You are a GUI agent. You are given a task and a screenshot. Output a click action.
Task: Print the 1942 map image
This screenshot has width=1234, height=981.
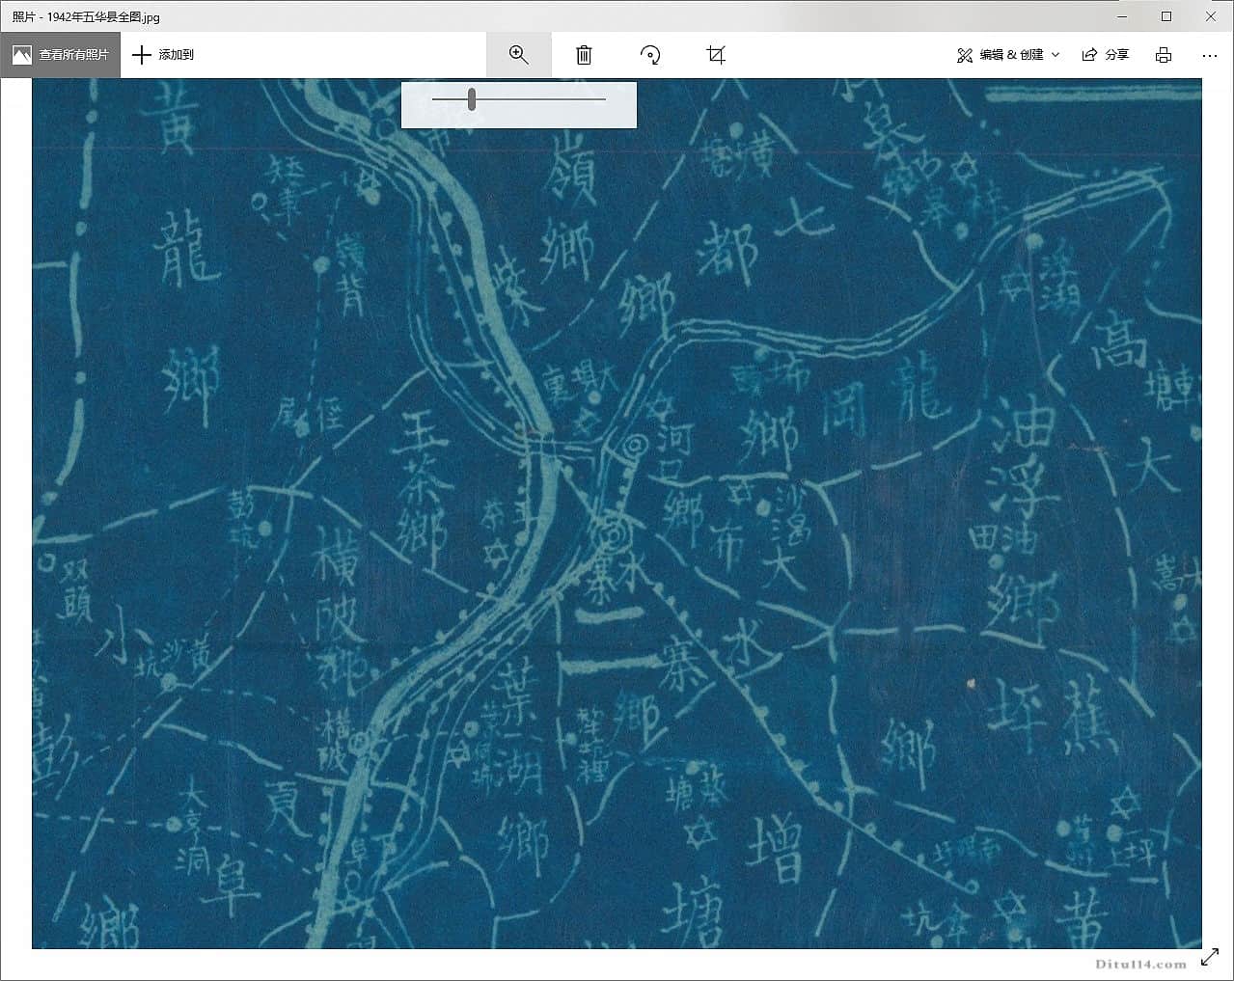[x=1163, y=55]
